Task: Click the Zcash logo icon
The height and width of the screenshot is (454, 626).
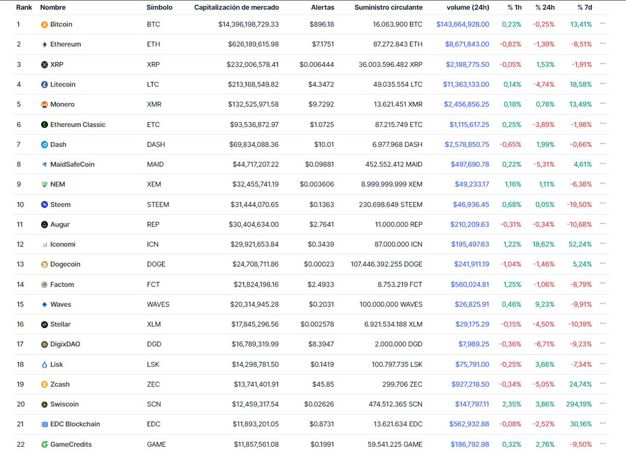Action: [x=44, y=384]
